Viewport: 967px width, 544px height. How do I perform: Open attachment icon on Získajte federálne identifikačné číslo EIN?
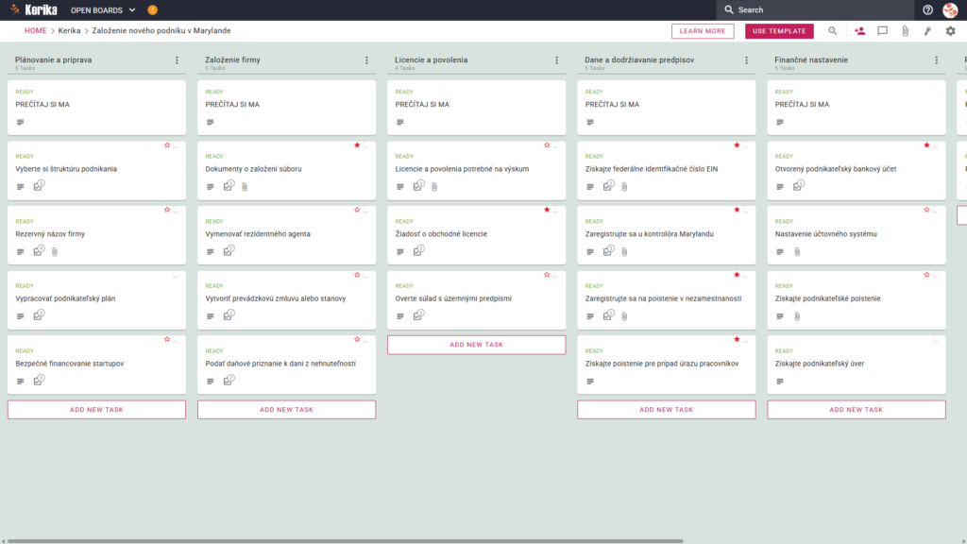[x=625, y=186]
